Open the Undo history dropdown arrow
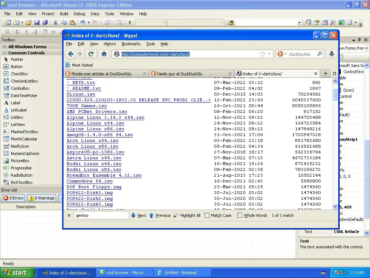The width and height of the screenshot is (370, 278). (x=89, y=22)
